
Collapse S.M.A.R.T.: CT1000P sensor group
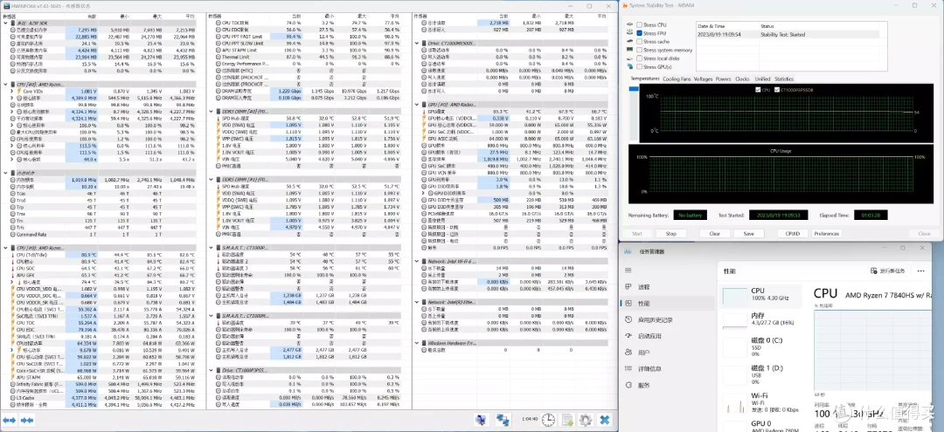pos(210,248)
